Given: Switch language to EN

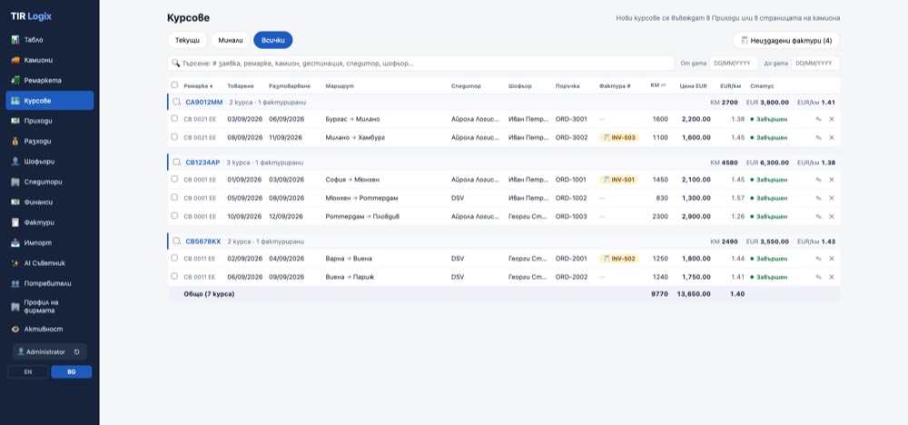Looking at the screenshot, I should 28,371.
